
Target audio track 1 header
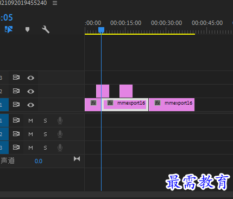pos(4,120)
